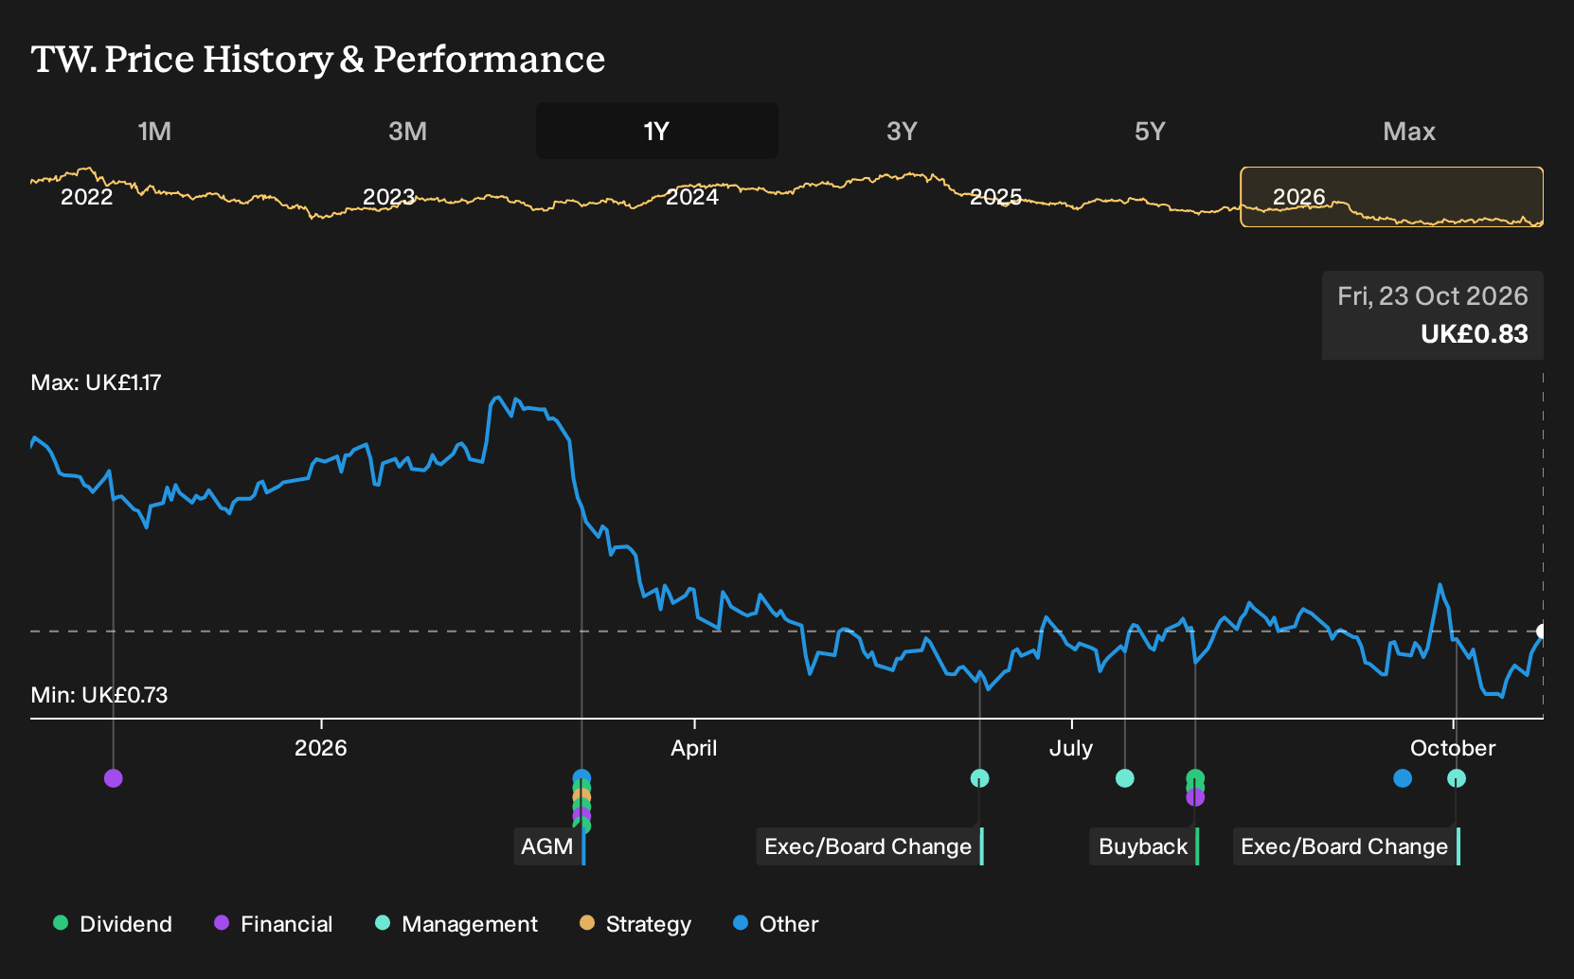Click the April axis label
The image size is (1574, 979).
(x=694, y=748)
